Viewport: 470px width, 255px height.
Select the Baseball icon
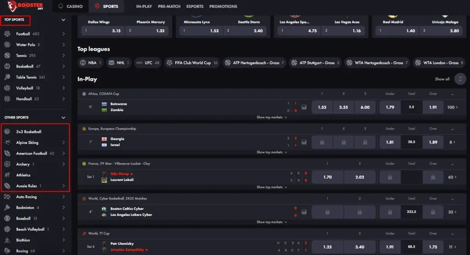click(x=7, y=218)
